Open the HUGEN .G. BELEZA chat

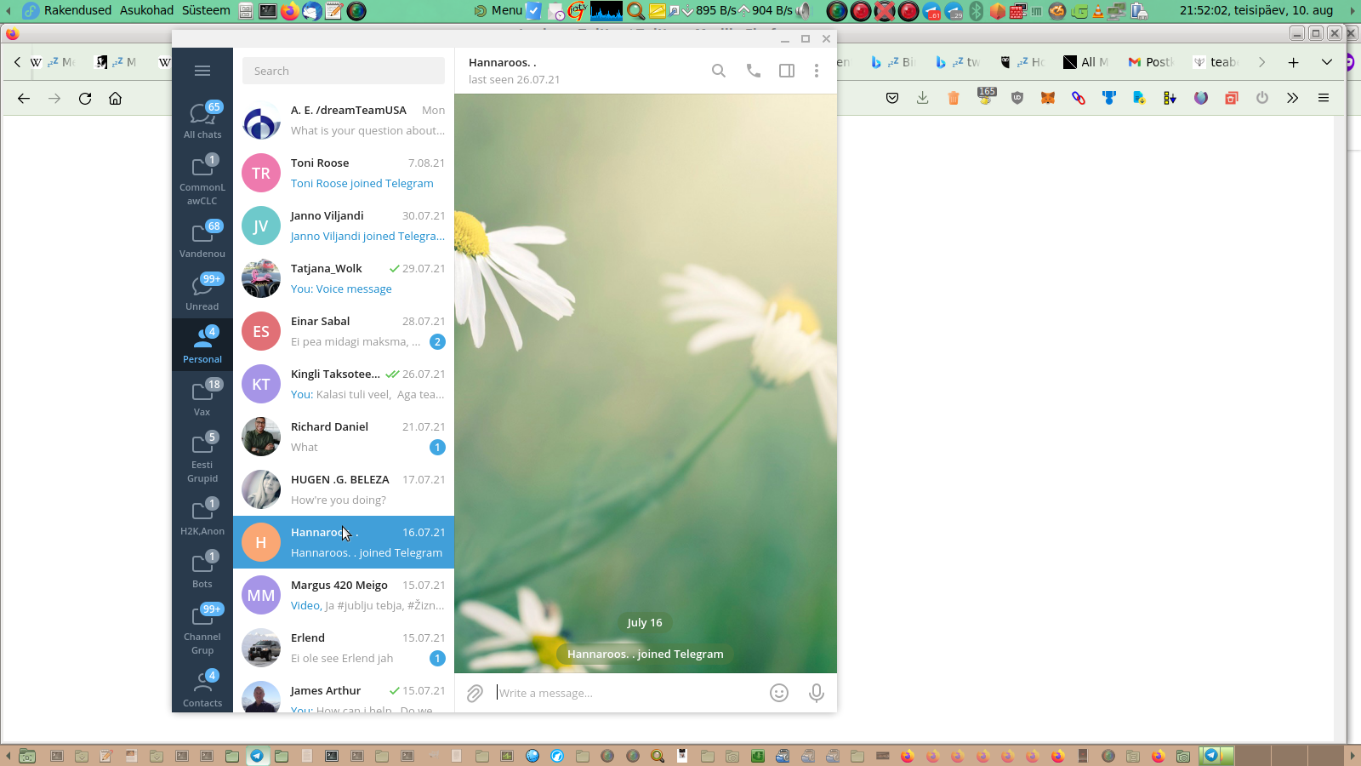coord(344,489)
